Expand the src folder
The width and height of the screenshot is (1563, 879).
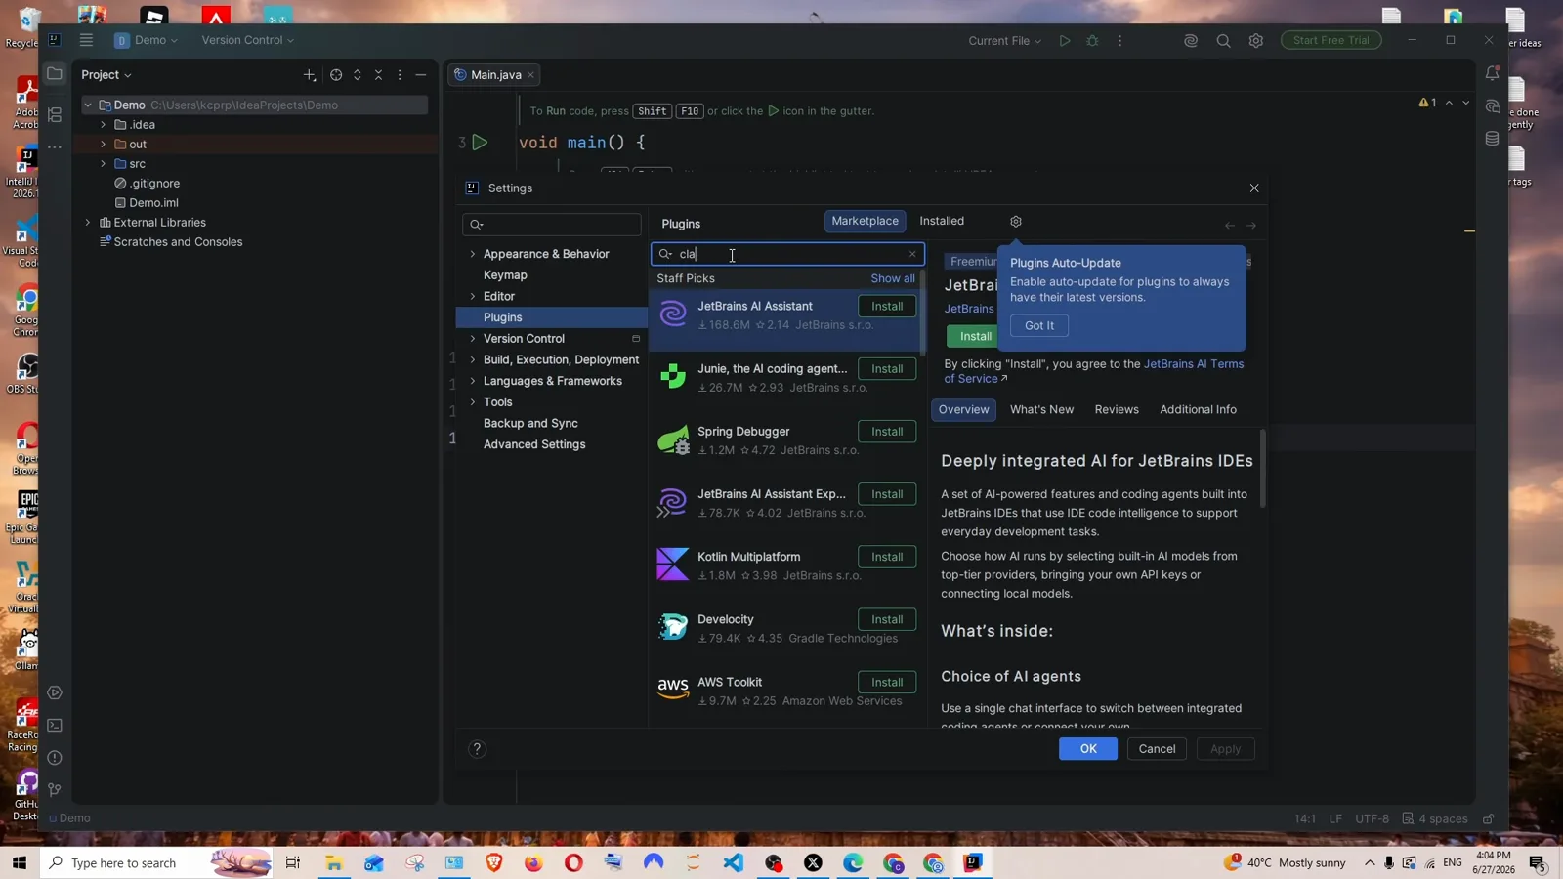pos(103,164)
